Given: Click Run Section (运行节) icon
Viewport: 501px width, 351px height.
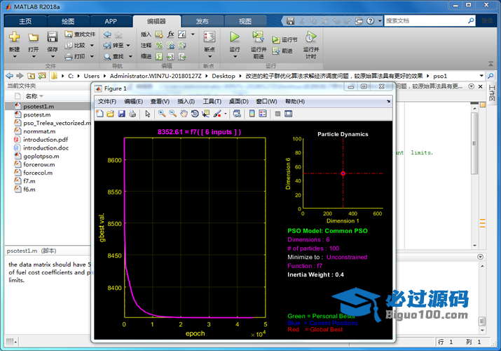Looking at the screenshot, I should pos(276,40).
